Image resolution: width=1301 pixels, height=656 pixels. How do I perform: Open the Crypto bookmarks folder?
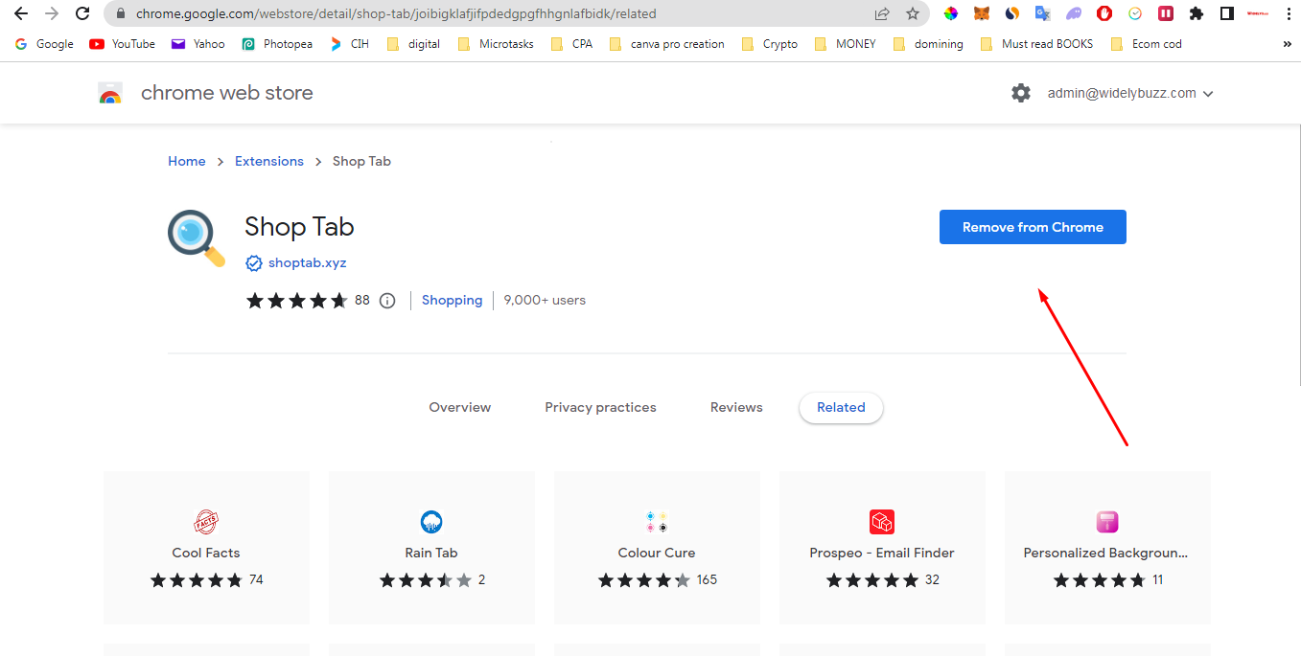click(770, 44)
